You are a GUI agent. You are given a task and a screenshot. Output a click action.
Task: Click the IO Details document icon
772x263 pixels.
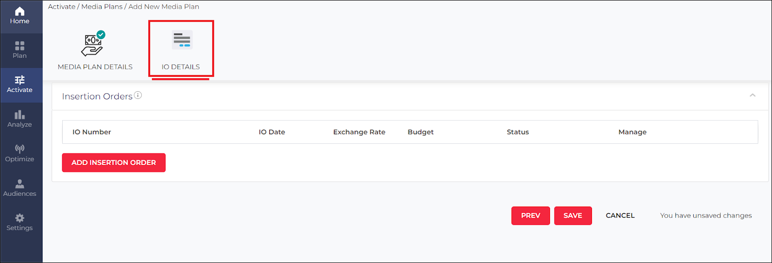[182, 40]
